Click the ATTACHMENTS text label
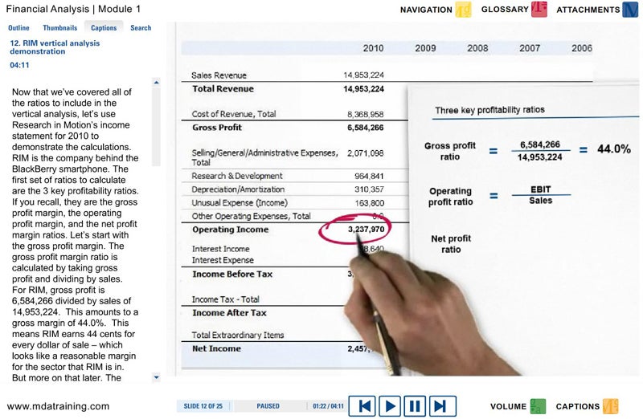This screenshot has width=643, height=419. pyautogui.click(x=588, y=10)
